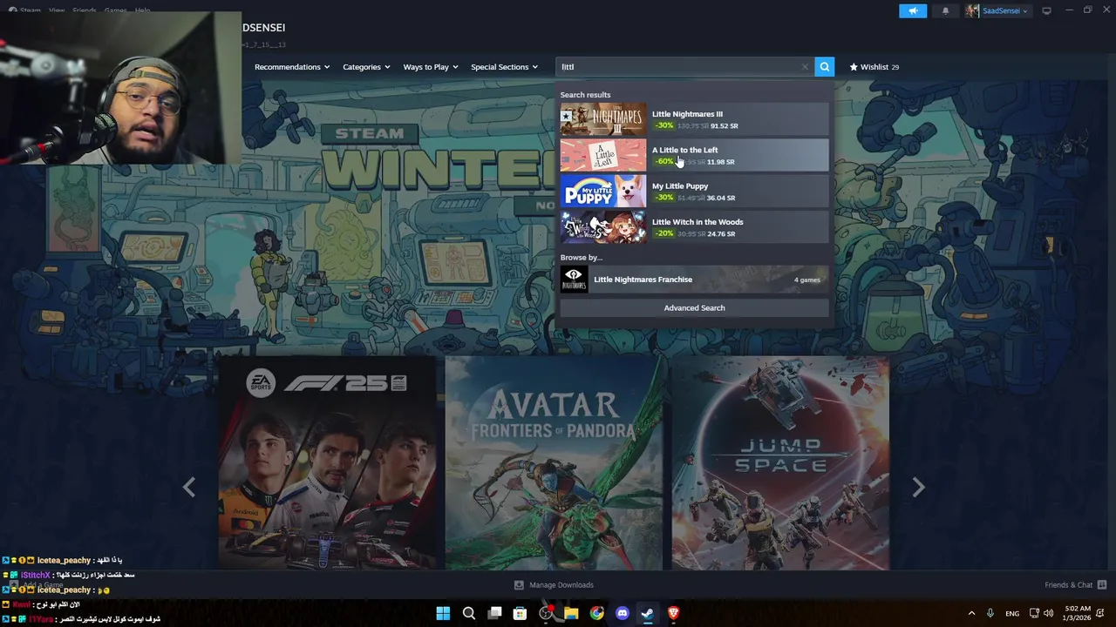1116x627 pixels.
Task: Click the Little Nightmares III thumbnail image
Action: pos(603,119)
